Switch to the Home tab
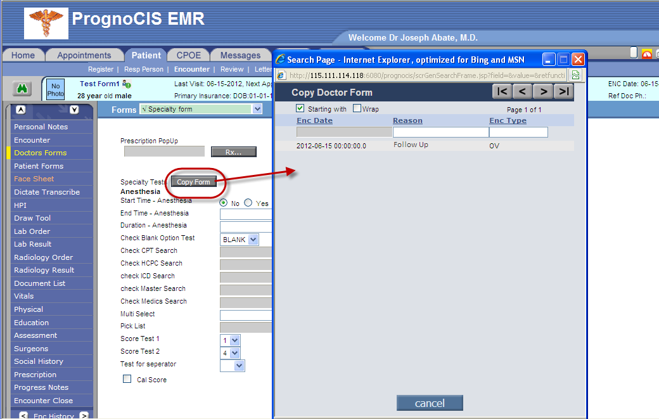659x419 pixels. coord(23,55)
